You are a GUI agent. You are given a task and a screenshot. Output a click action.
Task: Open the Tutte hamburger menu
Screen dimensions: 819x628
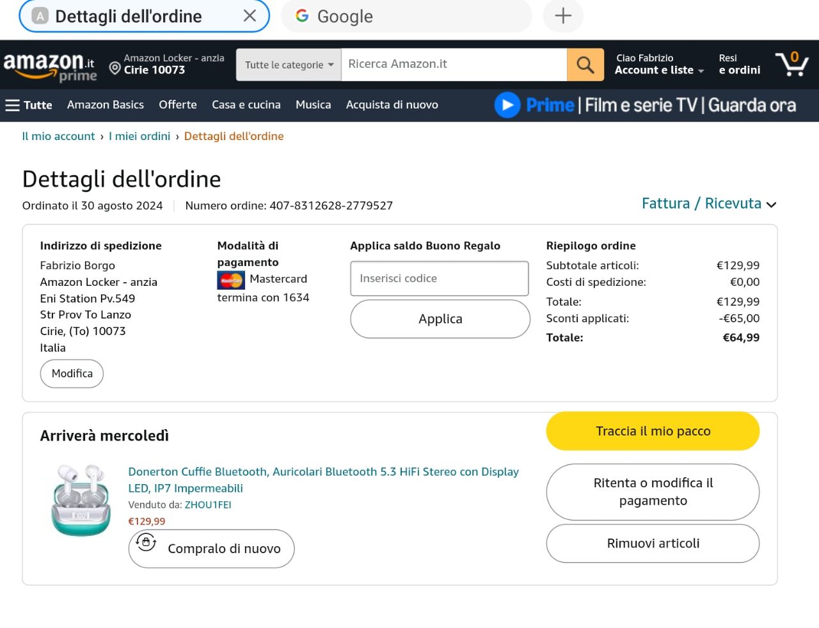(x=29, y=105)
